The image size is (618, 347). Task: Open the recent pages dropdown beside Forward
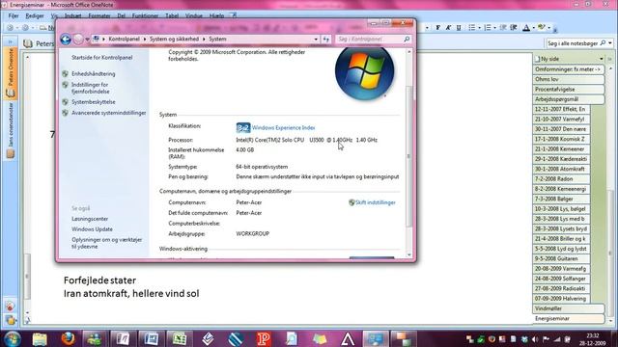tap(87, 40)
